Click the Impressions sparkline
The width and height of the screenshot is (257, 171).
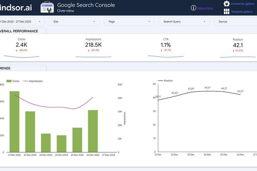click(93, 57)
